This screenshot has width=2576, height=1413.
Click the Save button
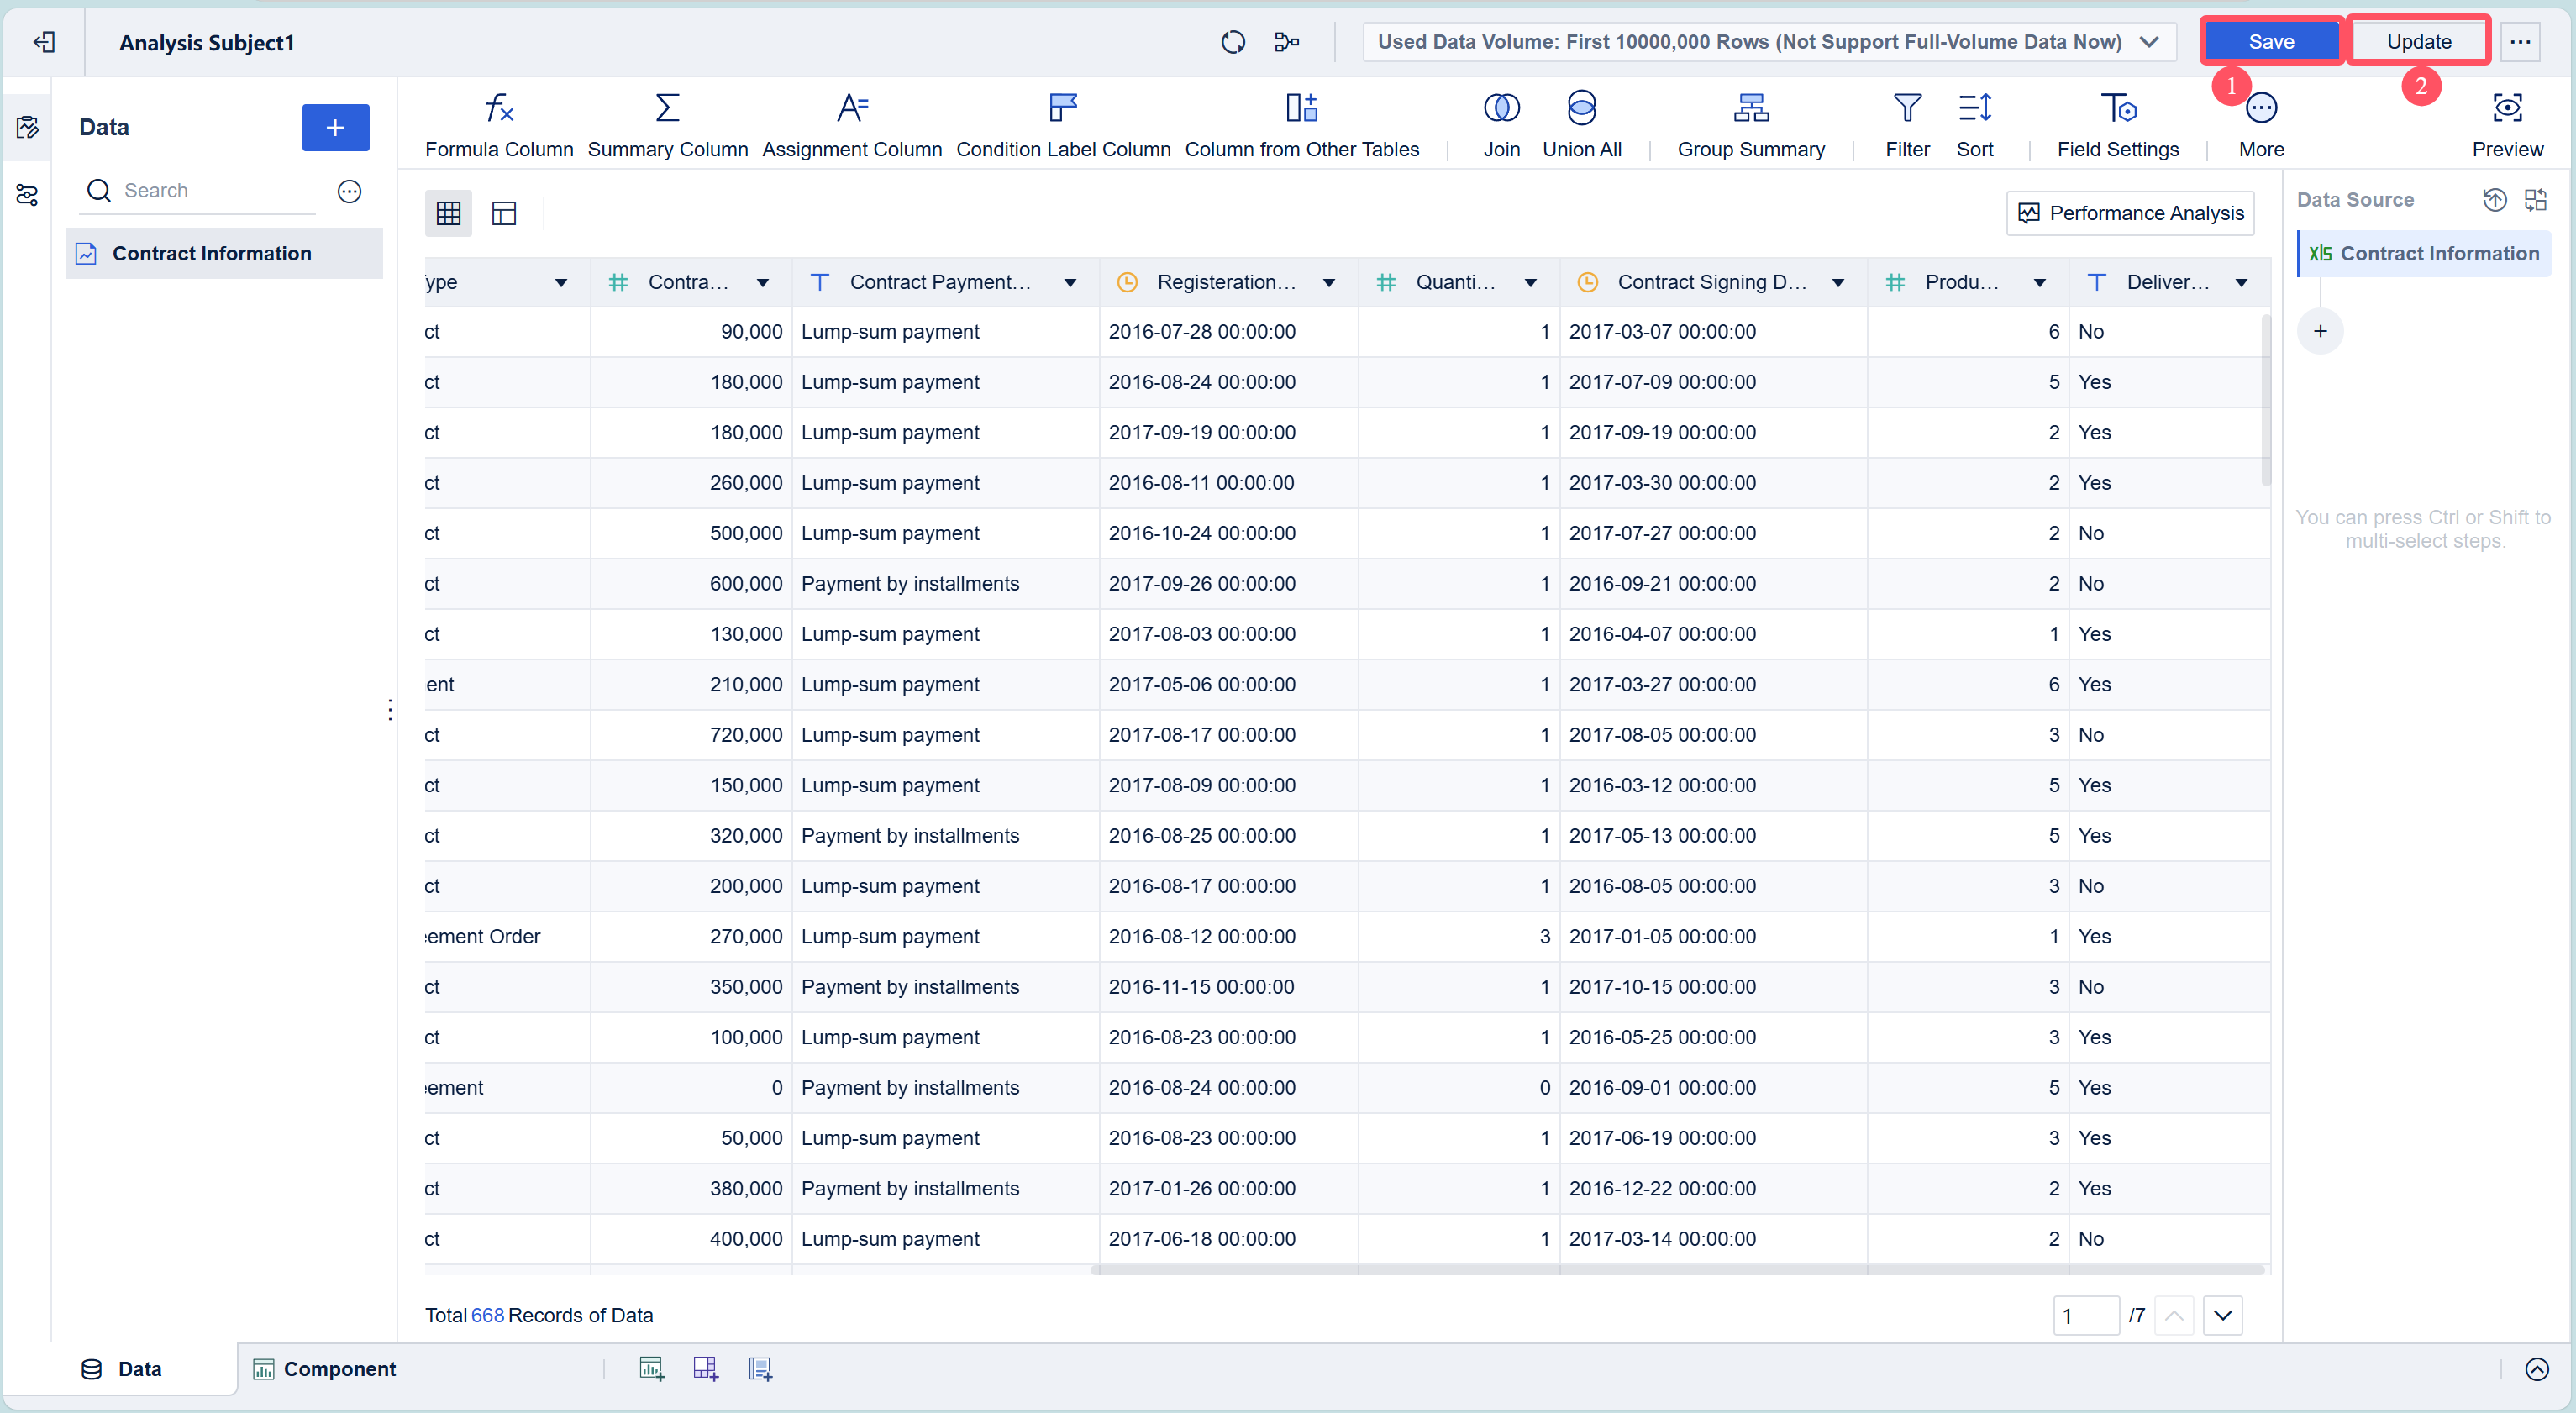(x=2270, y=42)
